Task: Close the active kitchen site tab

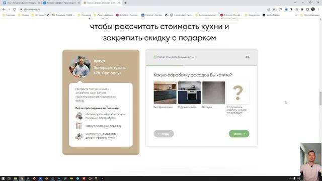Action: pyautogui.click(x=119, y=3)
